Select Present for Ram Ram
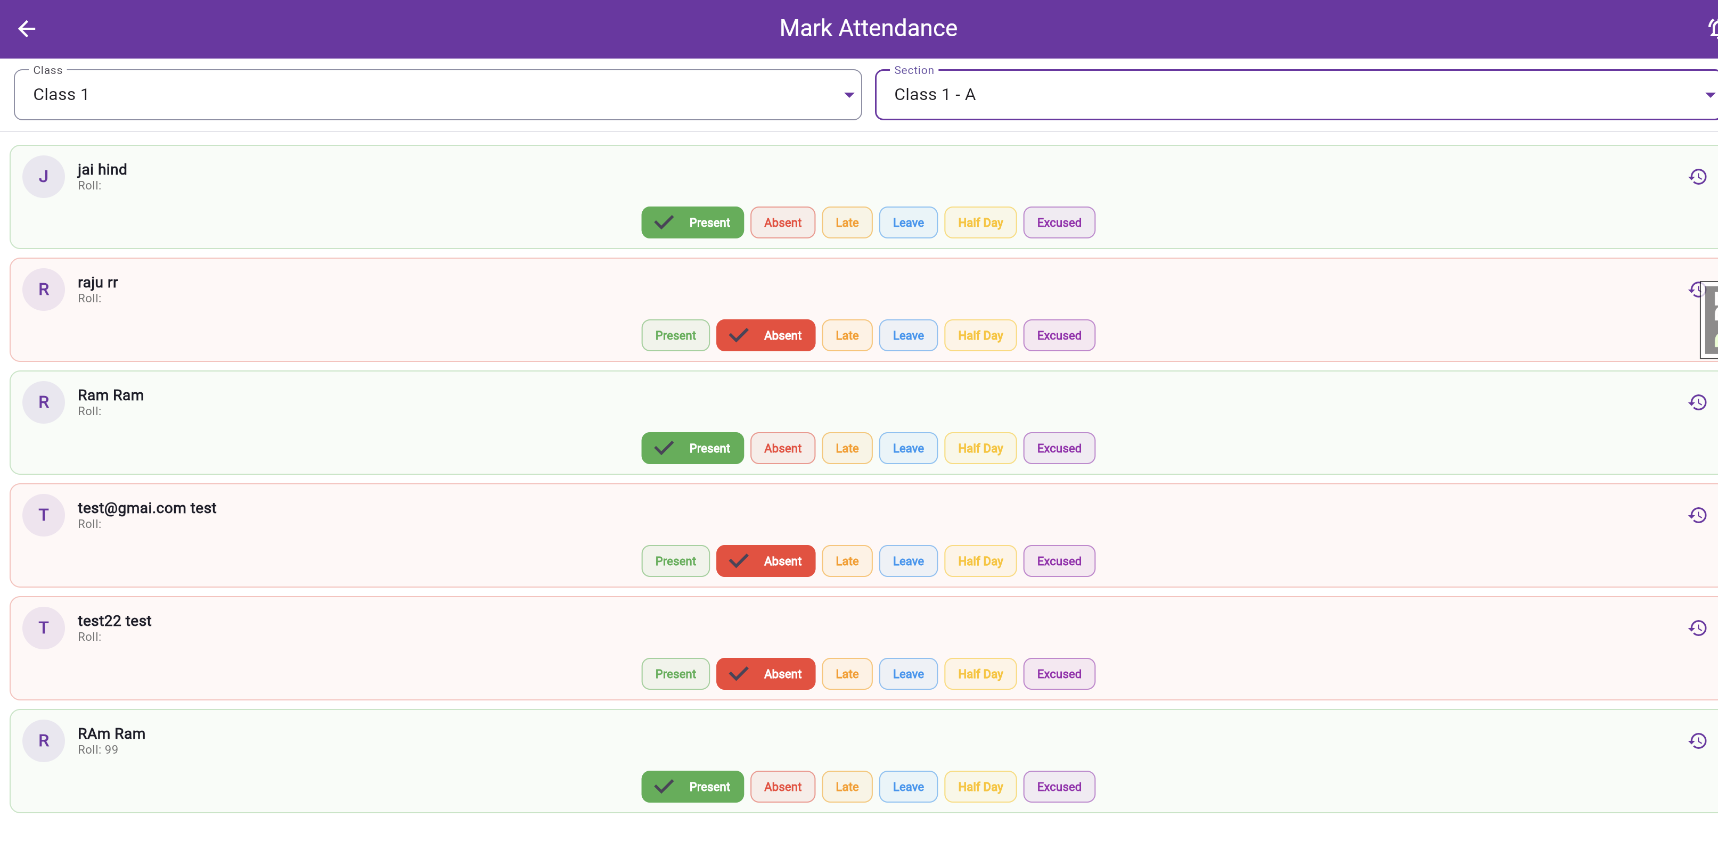 coord(692,448)
